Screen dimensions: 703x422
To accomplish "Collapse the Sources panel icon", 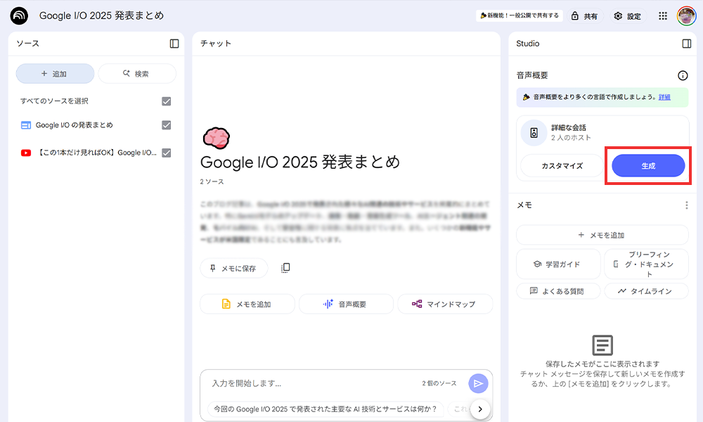I will [x=174, y=44].
